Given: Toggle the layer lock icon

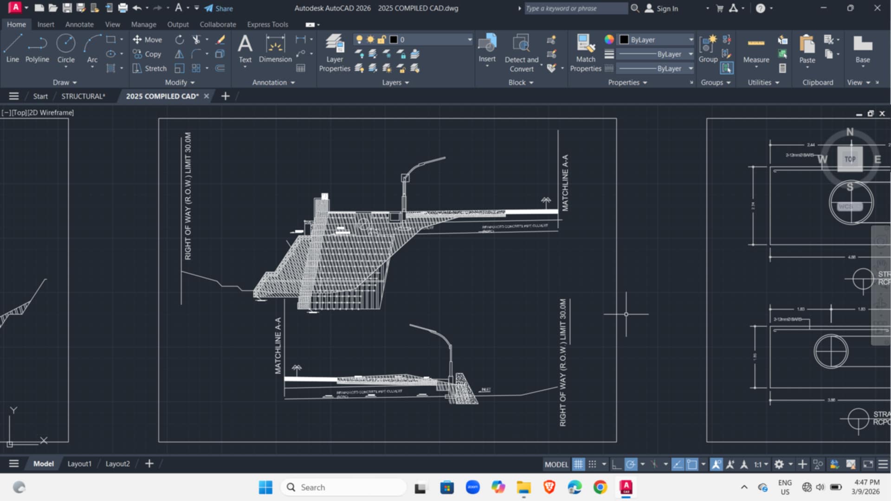Looking at the screenshot, I should pos(381,40).
